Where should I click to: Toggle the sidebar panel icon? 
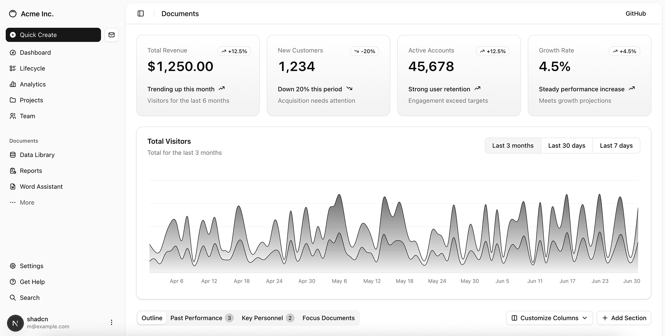point(141,14)
